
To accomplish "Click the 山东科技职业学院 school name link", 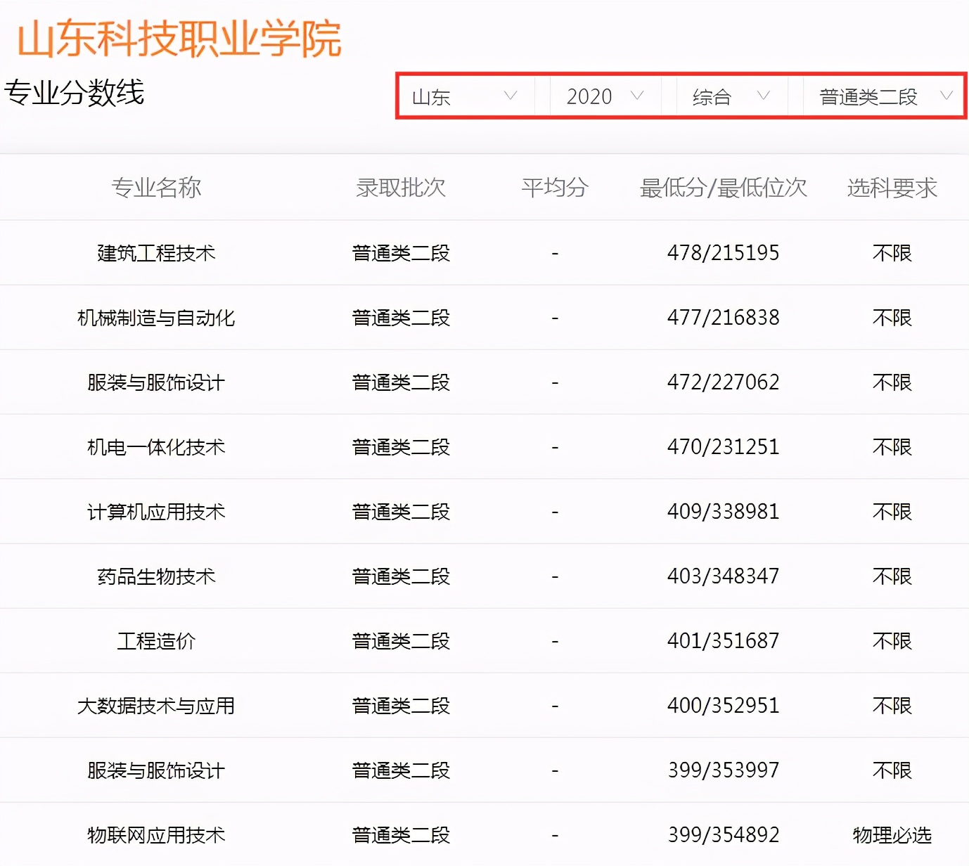I will click(179, 40).
